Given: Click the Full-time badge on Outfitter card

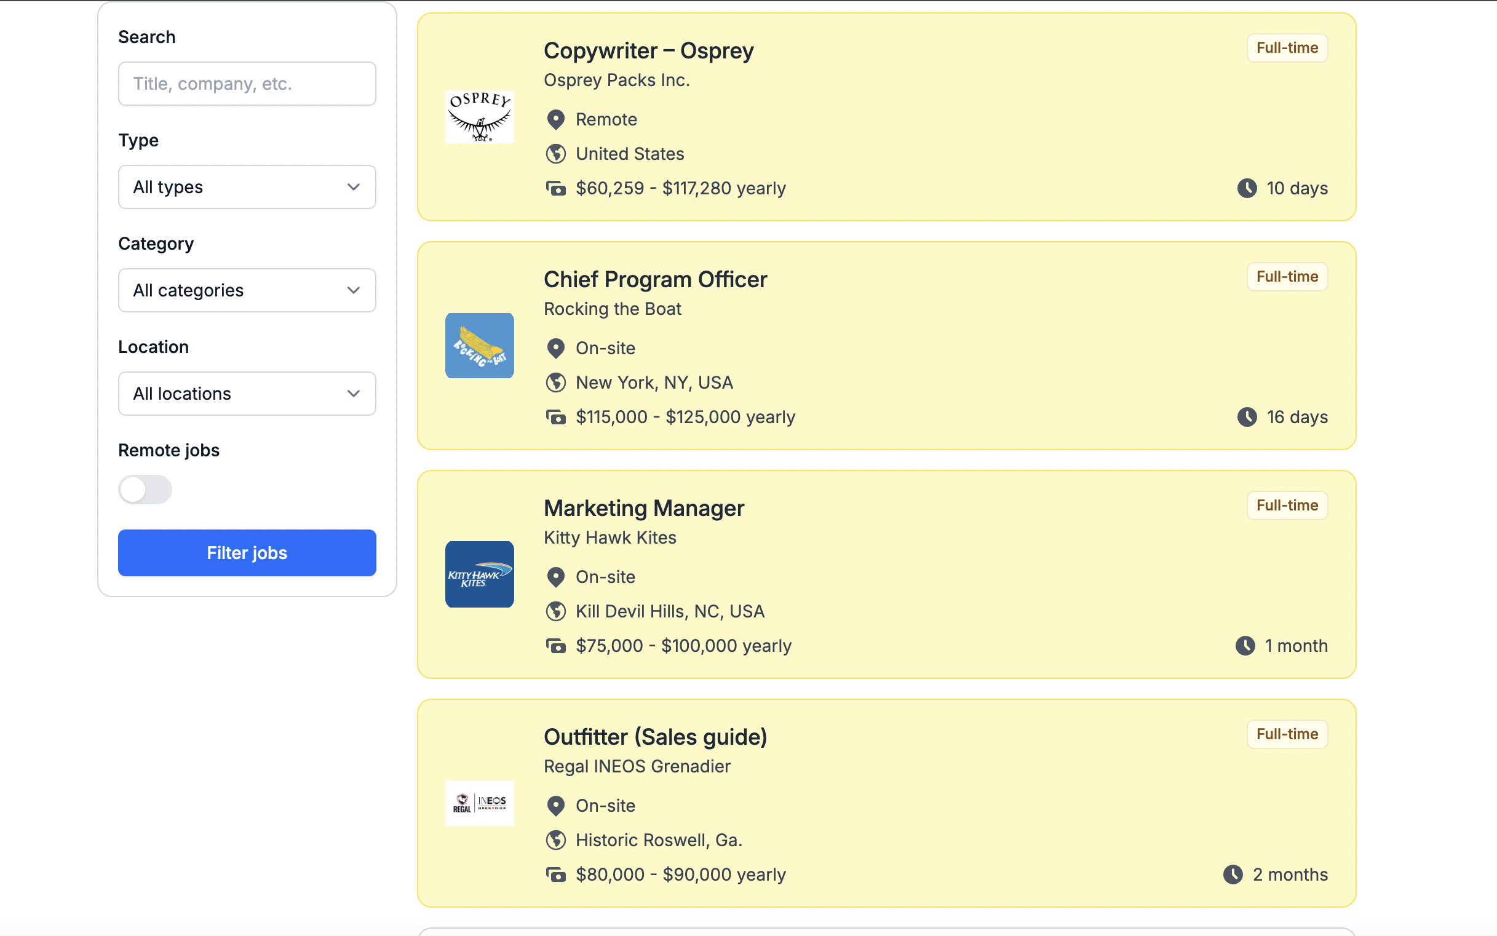Looking at the screenshot, I should click(1287, 734).
